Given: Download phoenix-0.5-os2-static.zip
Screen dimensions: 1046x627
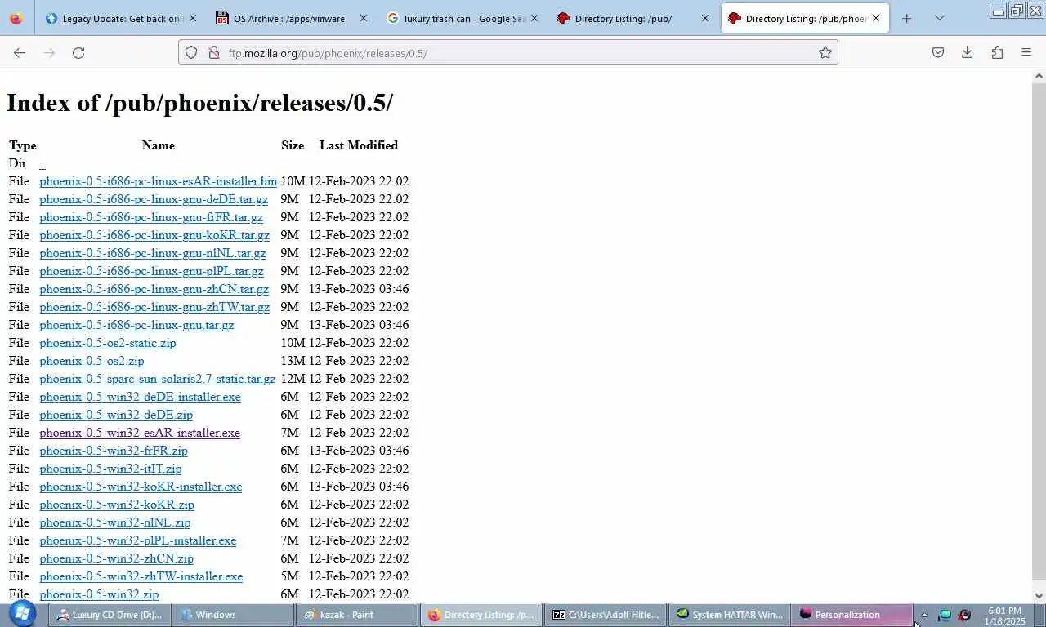Looking at the screenshot, I should (x=108, y=343).
